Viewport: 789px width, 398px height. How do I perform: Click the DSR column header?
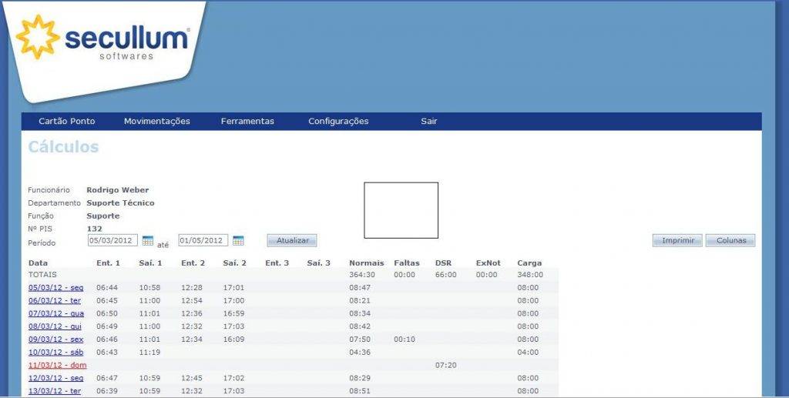443,263
